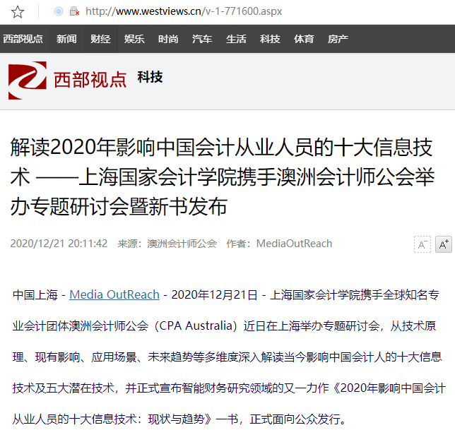
Task: Decrease font size with A- icon
Action: click(422, 244)
